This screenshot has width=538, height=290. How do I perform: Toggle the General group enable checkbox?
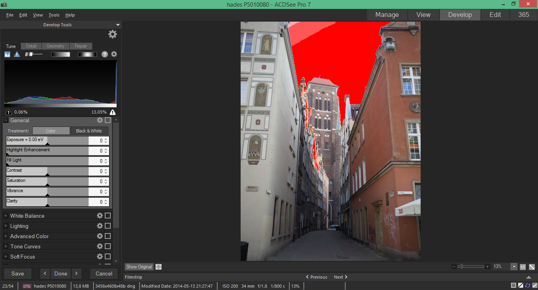(108, 120)
